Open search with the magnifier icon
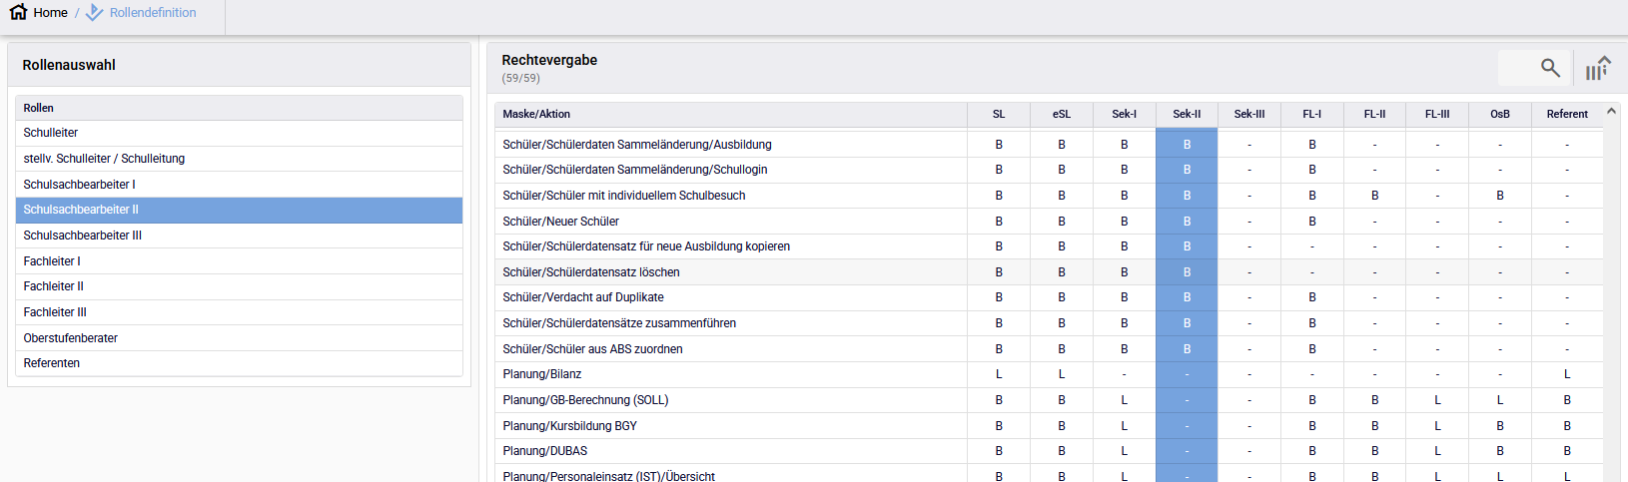 [1549, 68]
